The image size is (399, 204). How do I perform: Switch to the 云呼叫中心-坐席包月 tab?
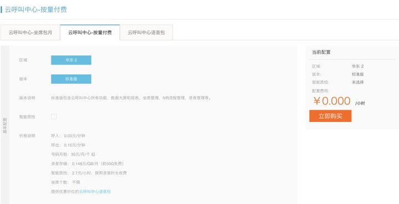pos(30,33)
